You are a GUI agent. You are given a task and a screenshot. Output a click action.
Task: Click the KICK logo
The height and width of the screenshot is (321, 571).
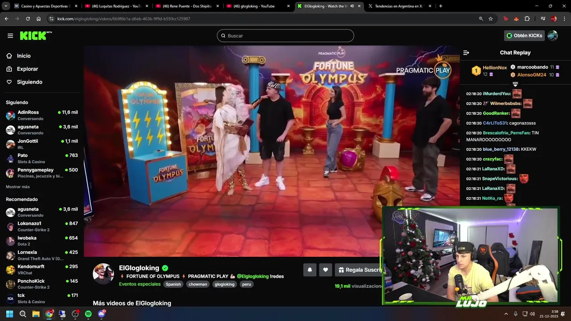tap(36, 36)
